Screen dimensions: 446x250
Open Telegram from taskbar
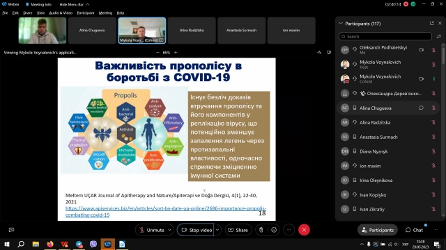pos(79,244)
